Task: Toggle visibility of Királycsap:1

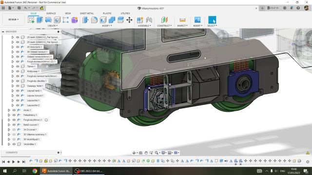Action: point(18,71)
